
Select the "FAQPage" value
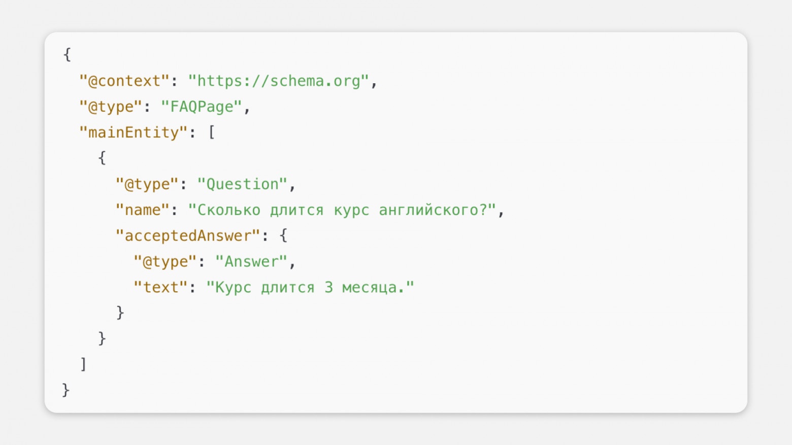click(x=201, y=107)
